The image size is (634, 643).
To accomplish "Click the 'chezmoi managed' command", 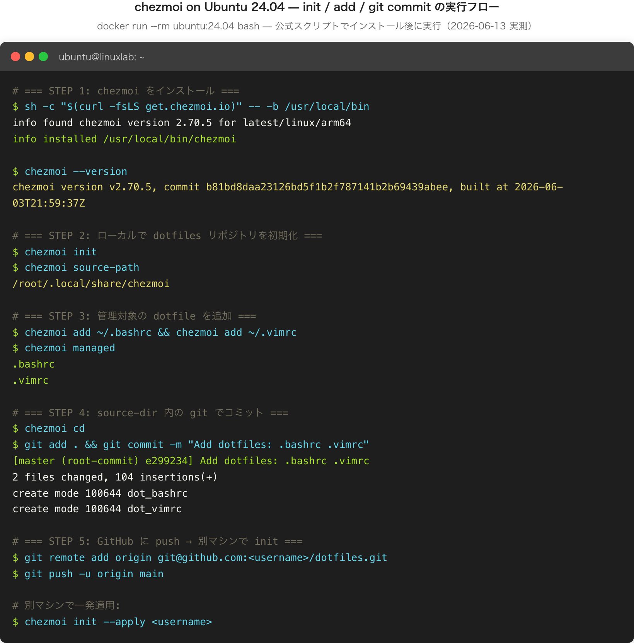I will click(x=64, y=348).
